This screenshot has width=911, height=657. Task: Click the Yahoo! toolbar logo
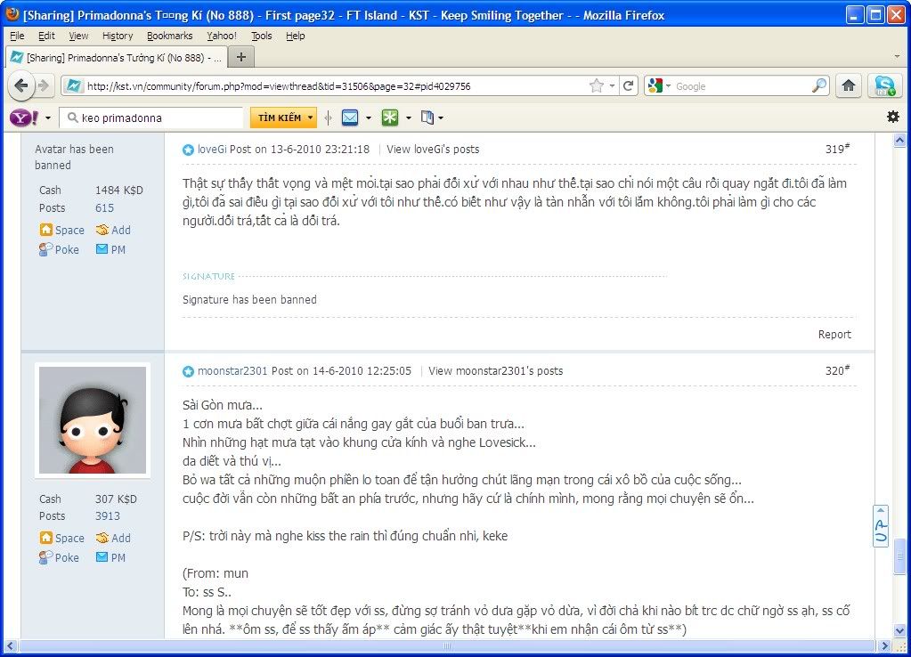(x=24, y=118)
